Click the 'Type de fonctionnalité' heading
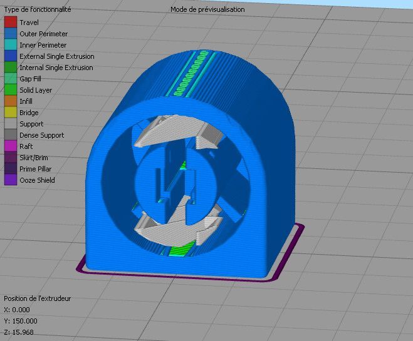 coord(38,10)
